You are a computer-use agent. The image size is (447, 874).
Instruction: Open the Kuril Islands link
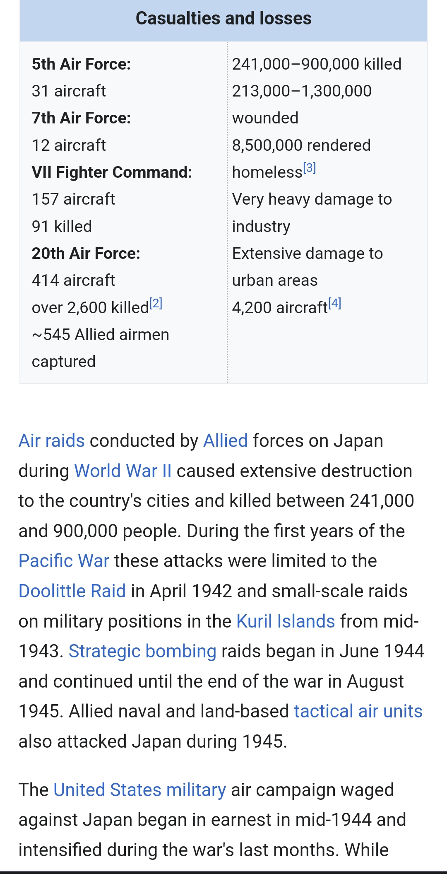286,621
